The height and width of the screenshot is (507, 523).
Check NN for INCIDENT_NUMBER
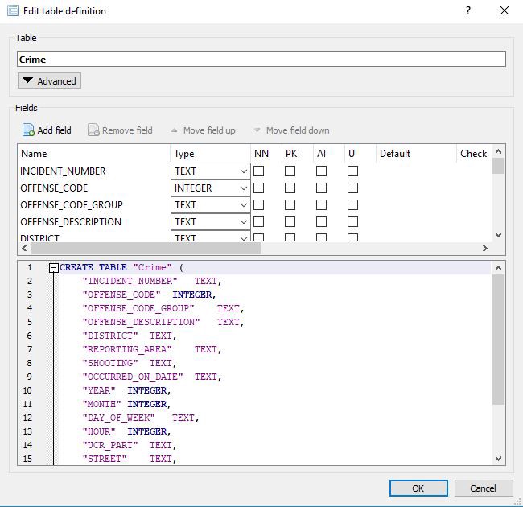coord(259,171)
